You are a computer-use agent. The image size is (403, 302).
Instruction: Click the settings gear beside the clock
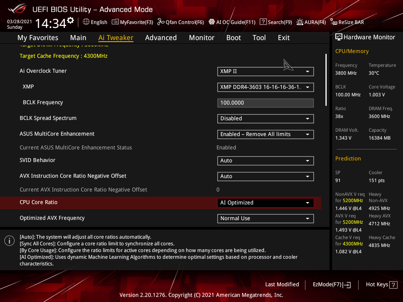tap(70, 20)
